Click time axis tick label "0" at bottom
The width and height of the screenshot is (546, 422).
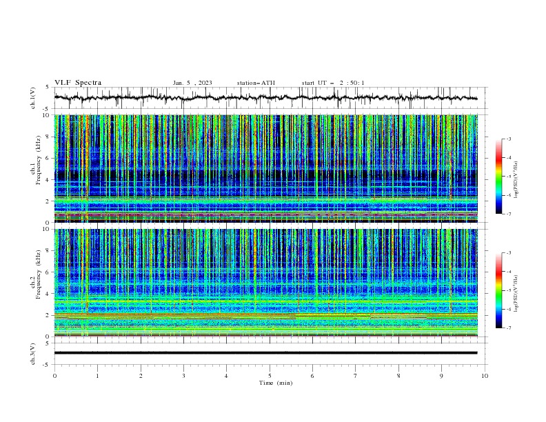(x=54, y=376)
